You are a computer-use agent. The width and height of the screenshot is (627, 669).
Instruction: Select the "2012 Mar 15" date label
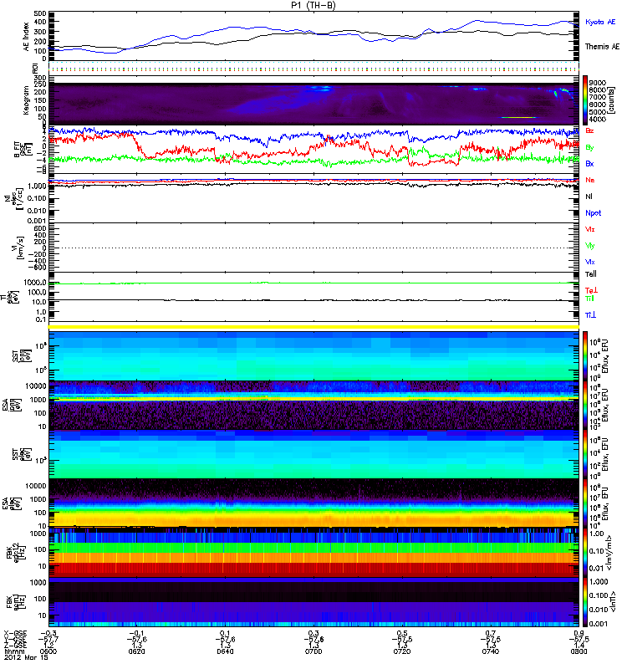[26, 657]
